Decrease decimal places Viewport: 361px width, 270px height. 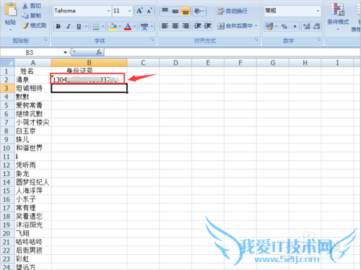(317, 26)
